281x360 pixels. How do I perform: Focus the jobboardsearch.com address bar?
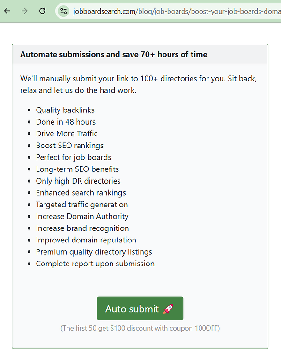(x=173, y=11)
